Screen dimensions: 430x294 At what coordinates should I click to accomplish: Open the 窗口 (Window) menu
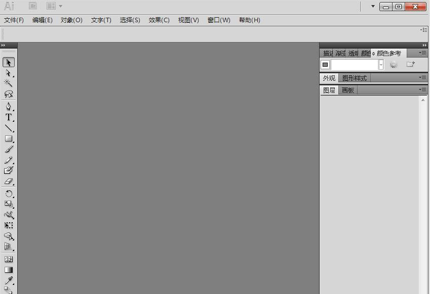point(218,20)
